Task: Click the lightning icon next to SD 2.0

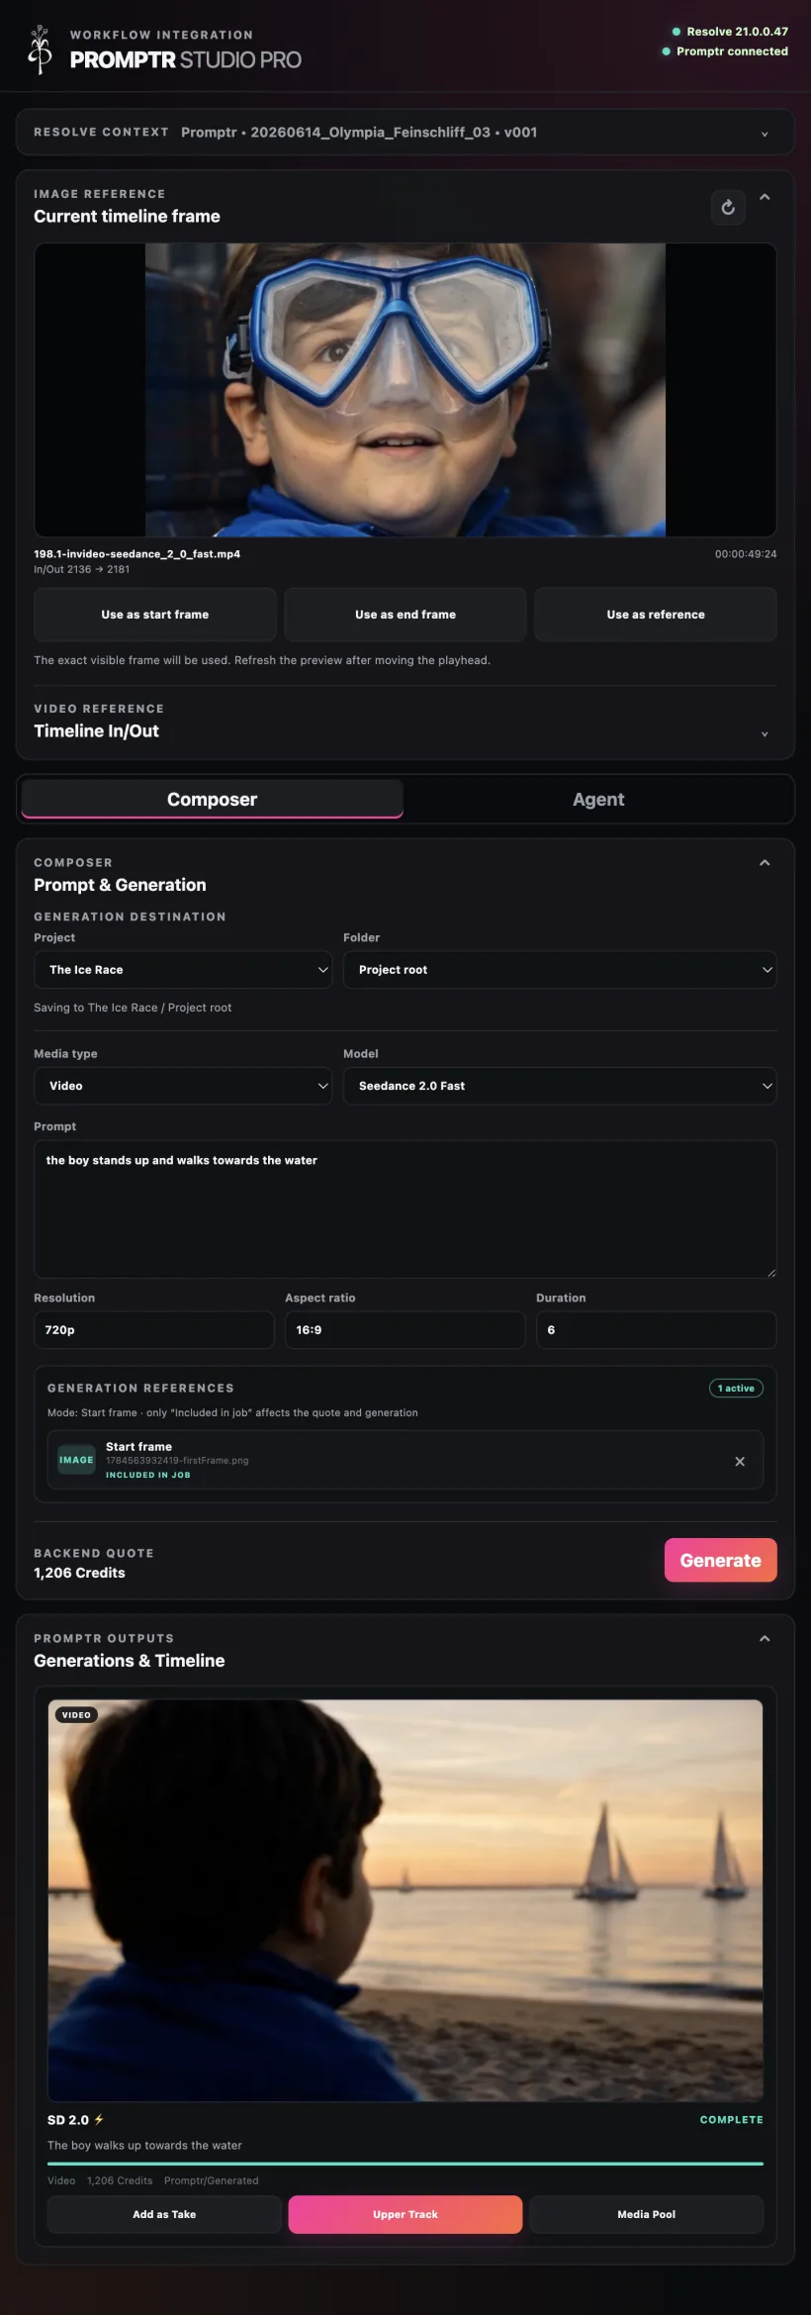Action: 99,2119
